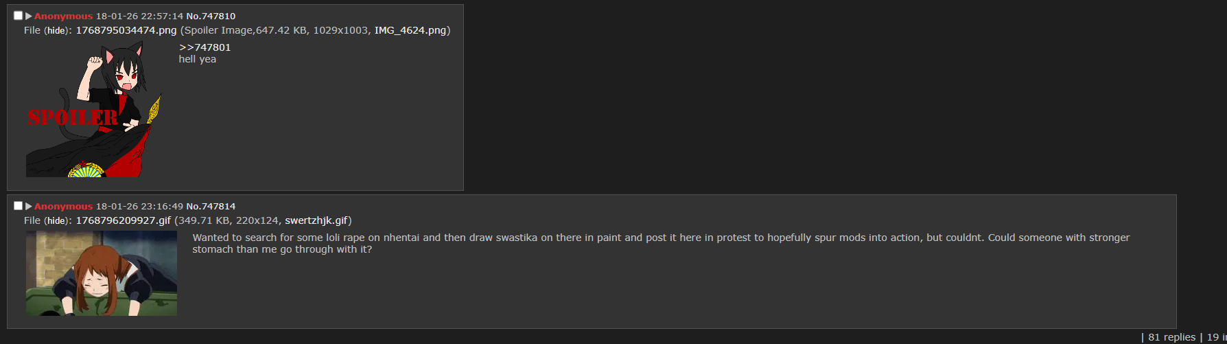Hide the 1768795034474.png file

pos(56,31)
